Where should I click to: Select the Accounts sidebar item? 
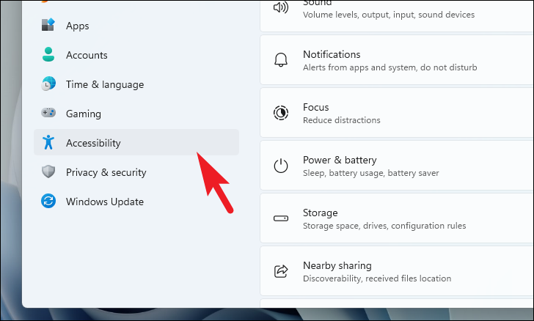[136, 55]
